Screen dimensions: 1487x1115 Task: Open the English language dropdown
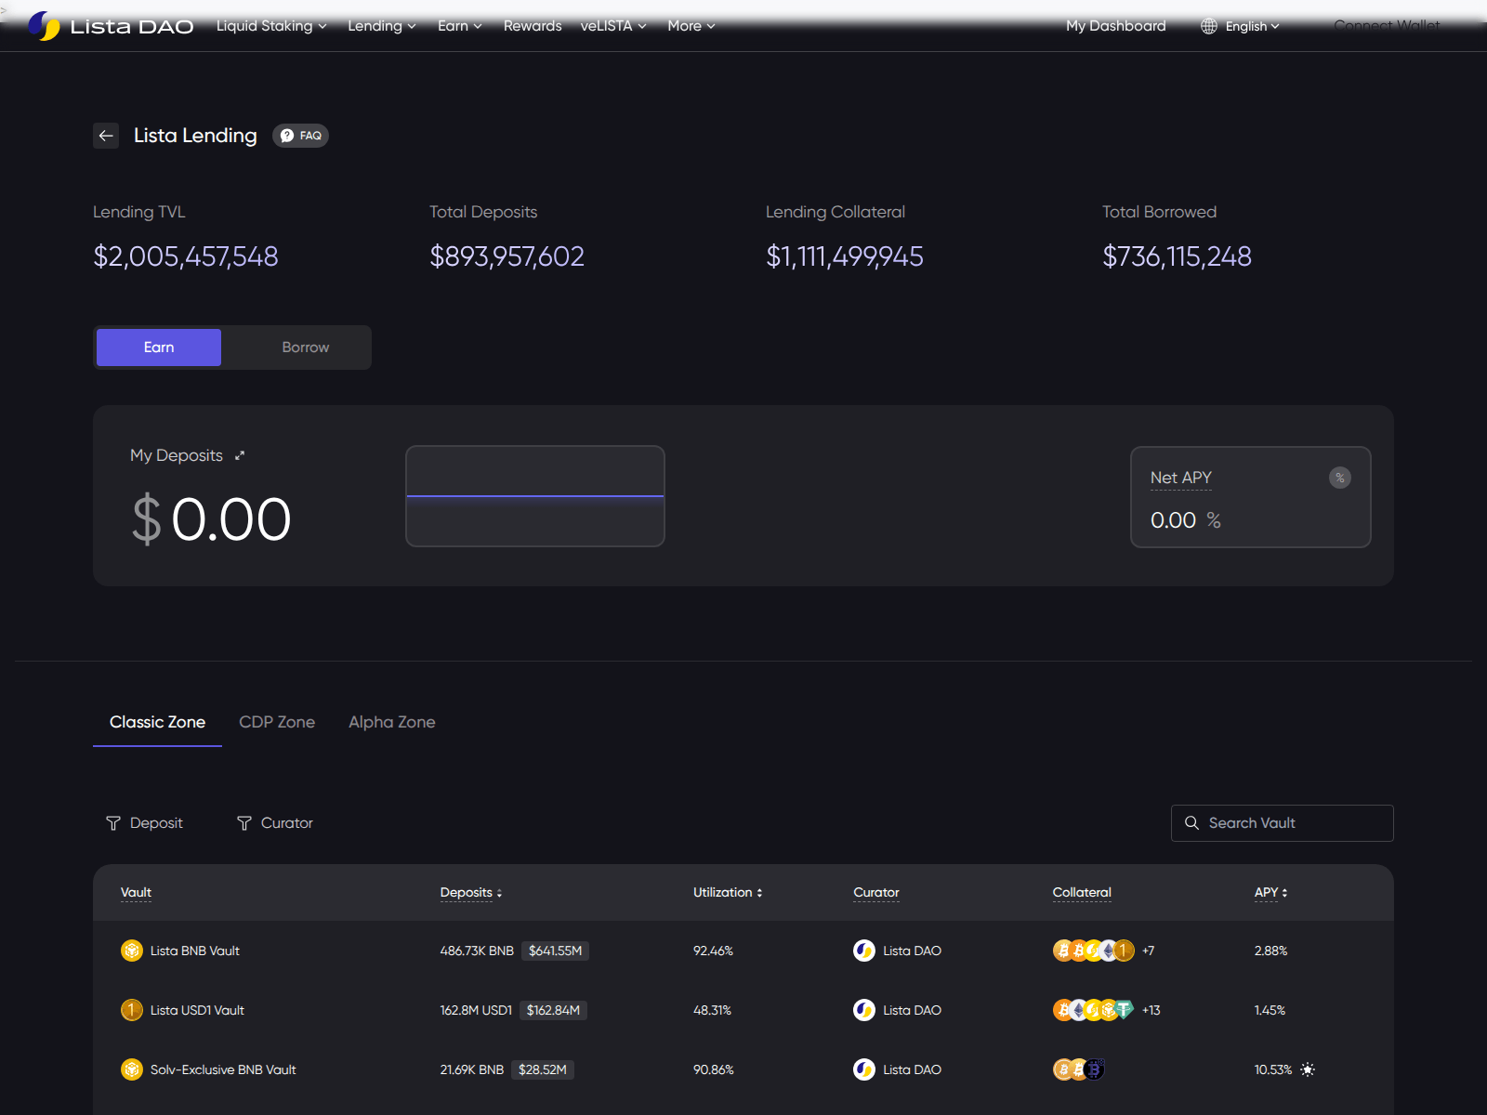coord(1252,26)
